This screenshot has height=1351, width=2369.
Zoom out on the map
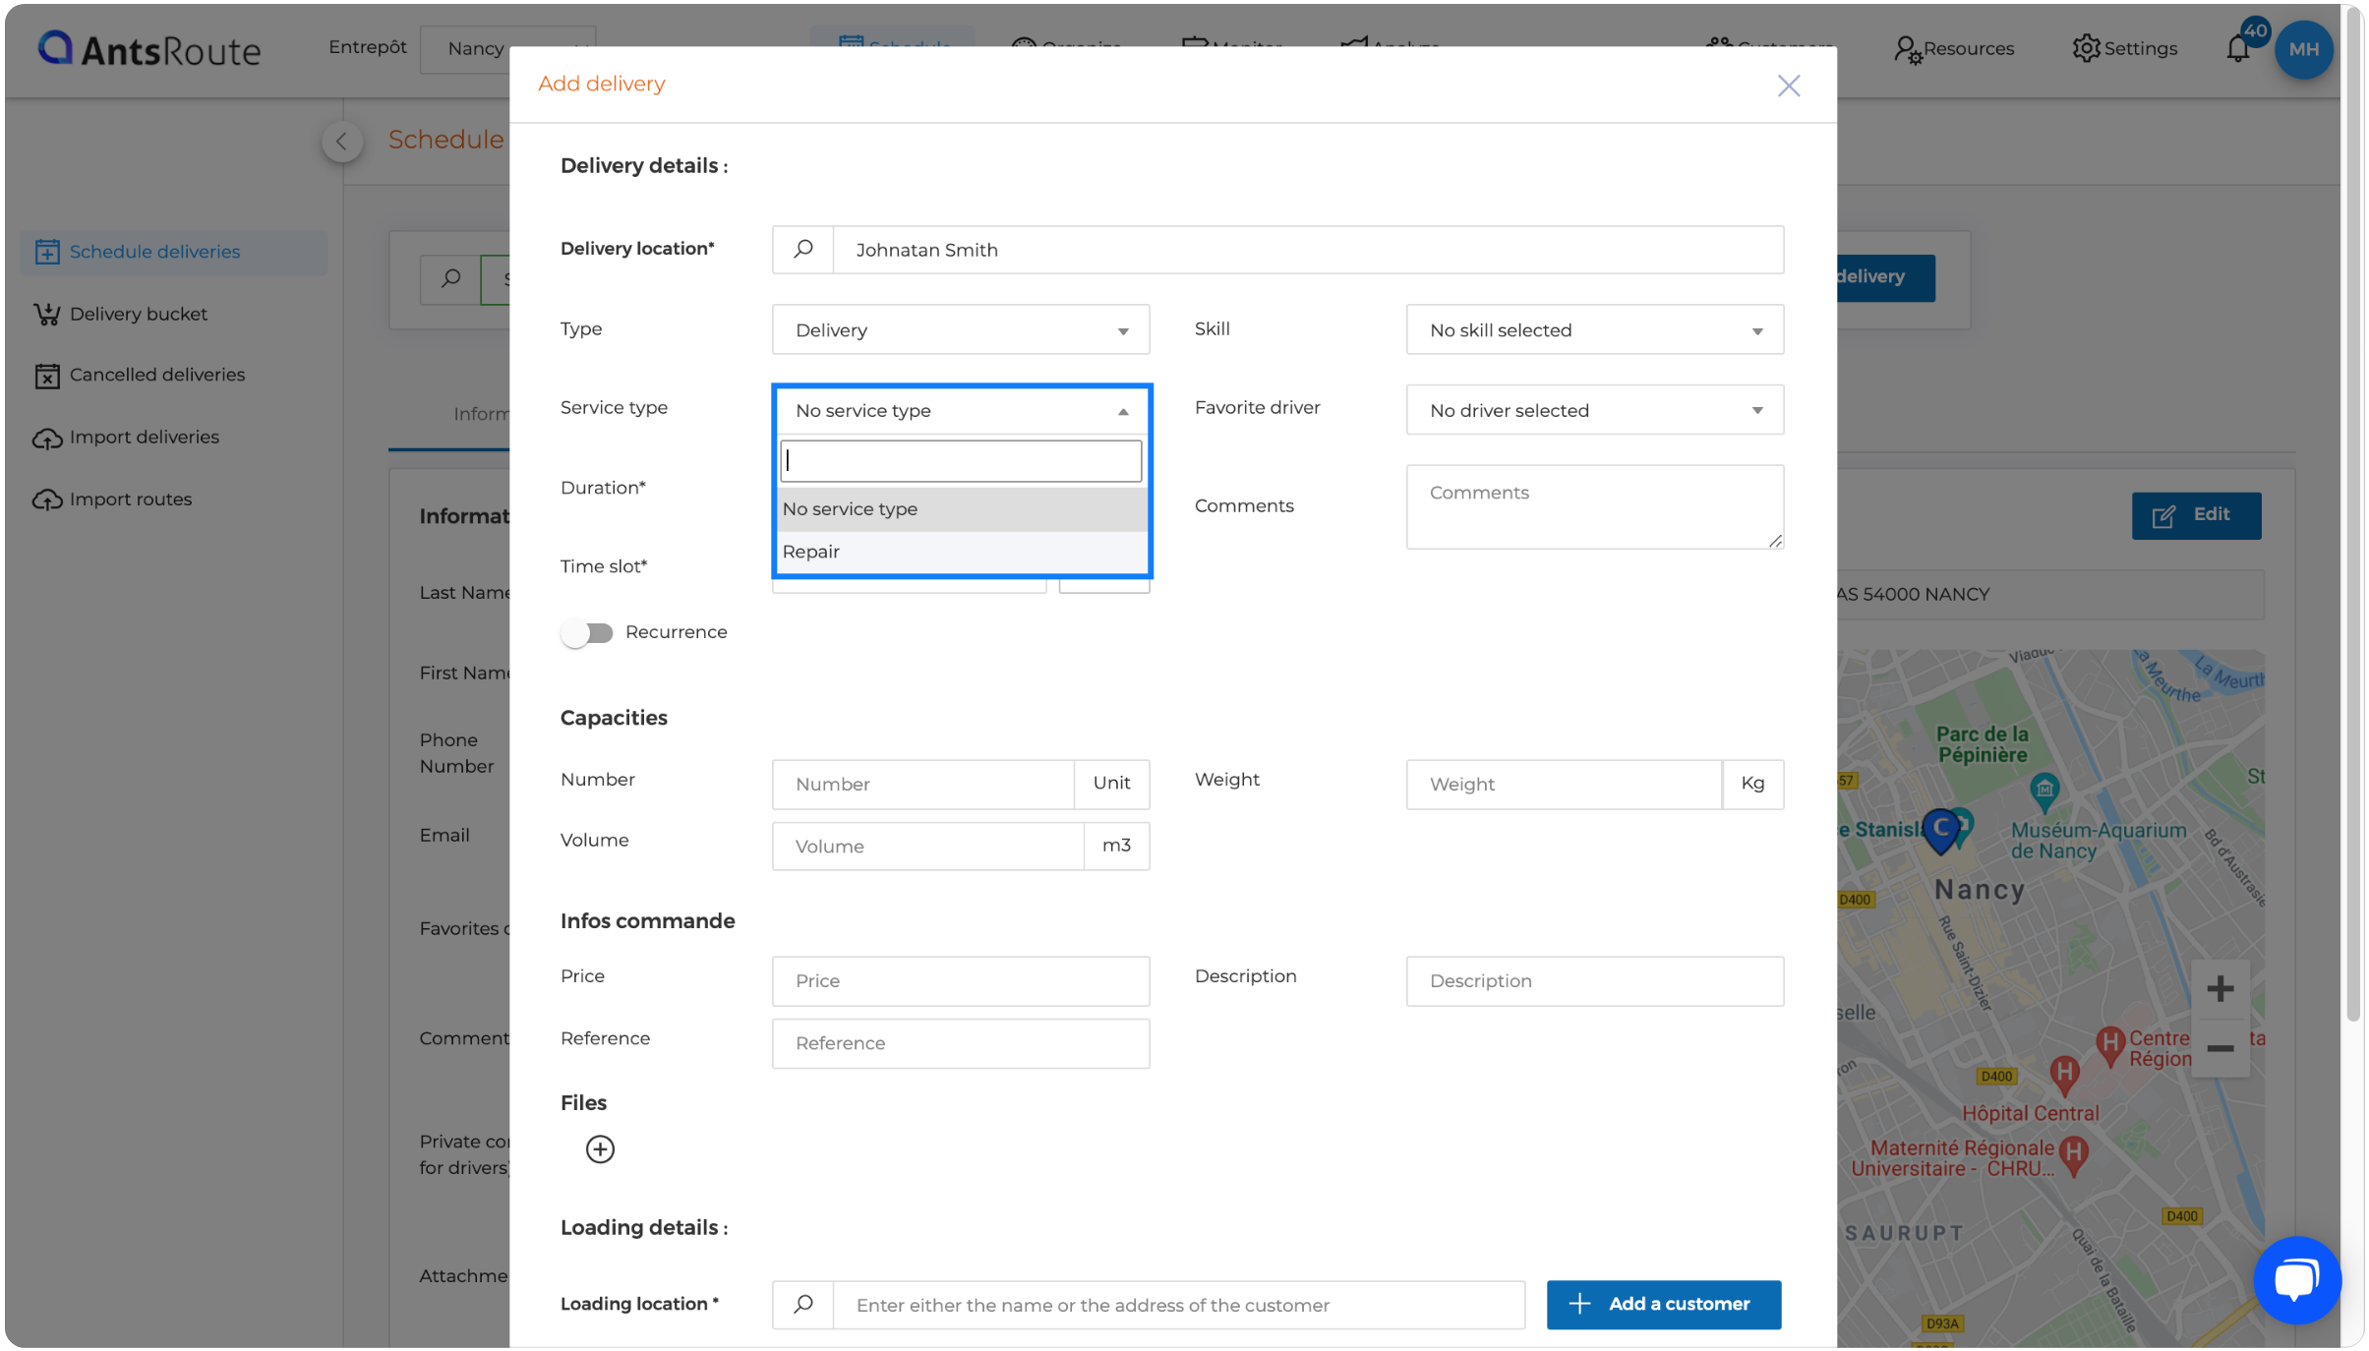pyautogui.click(x=2220, y=1048)
